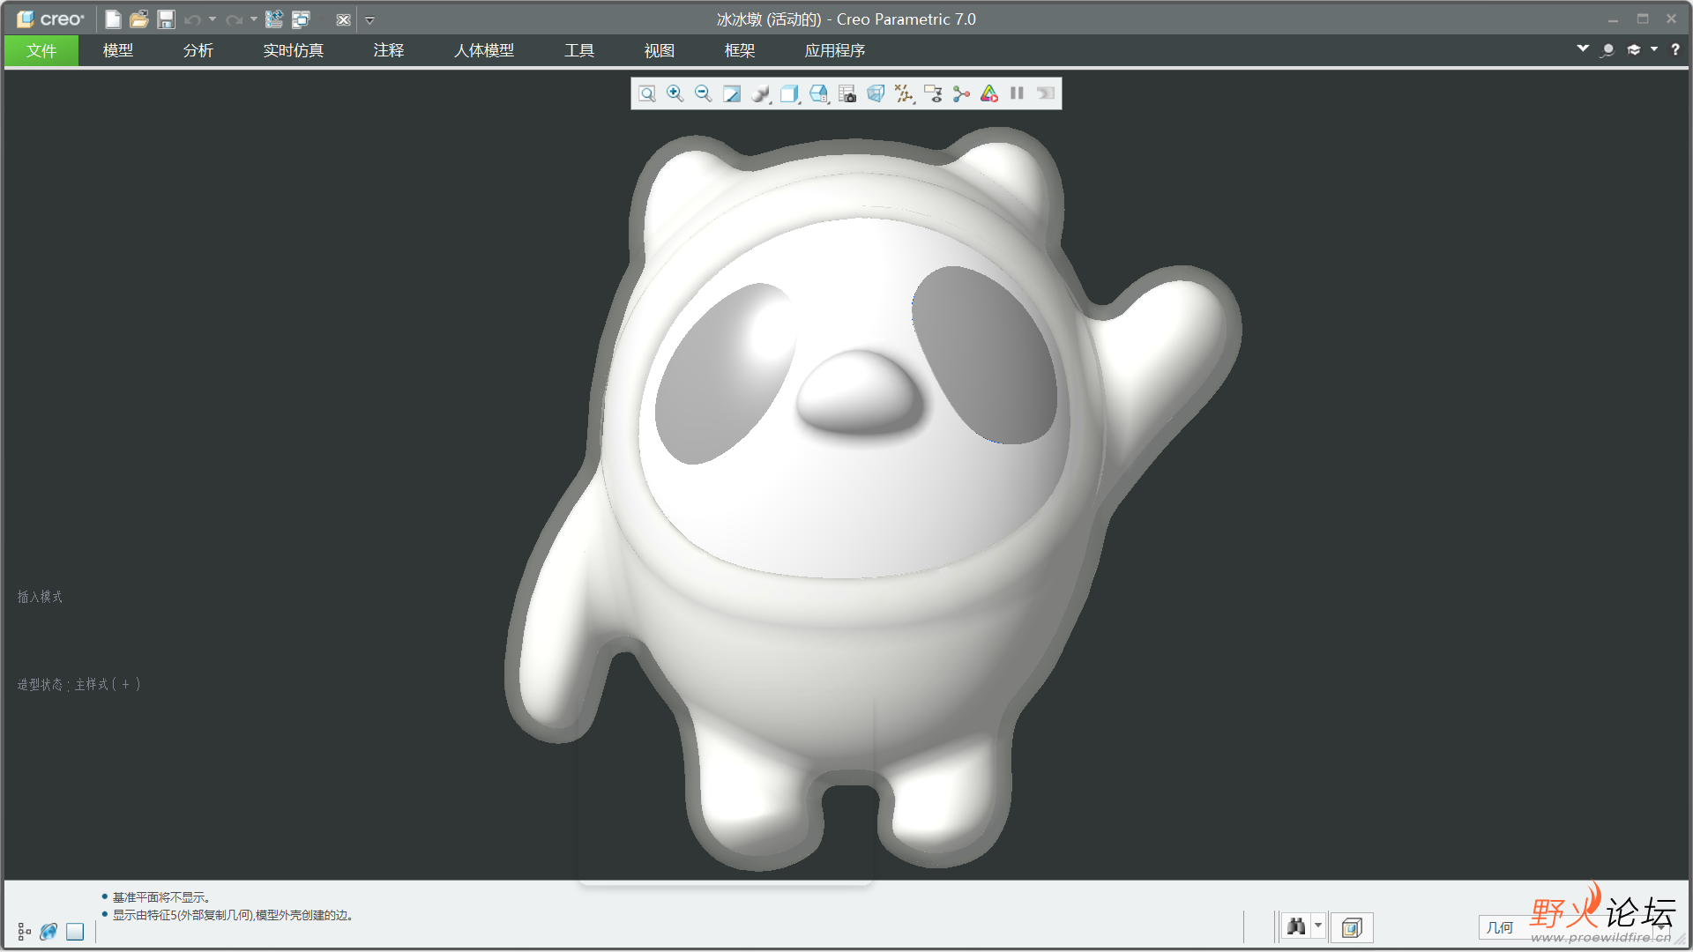Toggle the browser globe icon in status bar
The width and height of the screenshot is (1693, 952).
point(49,932)
